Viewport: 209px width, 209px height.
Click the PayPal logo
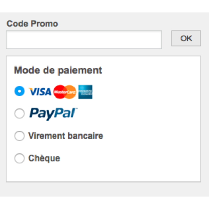[53, 114]
